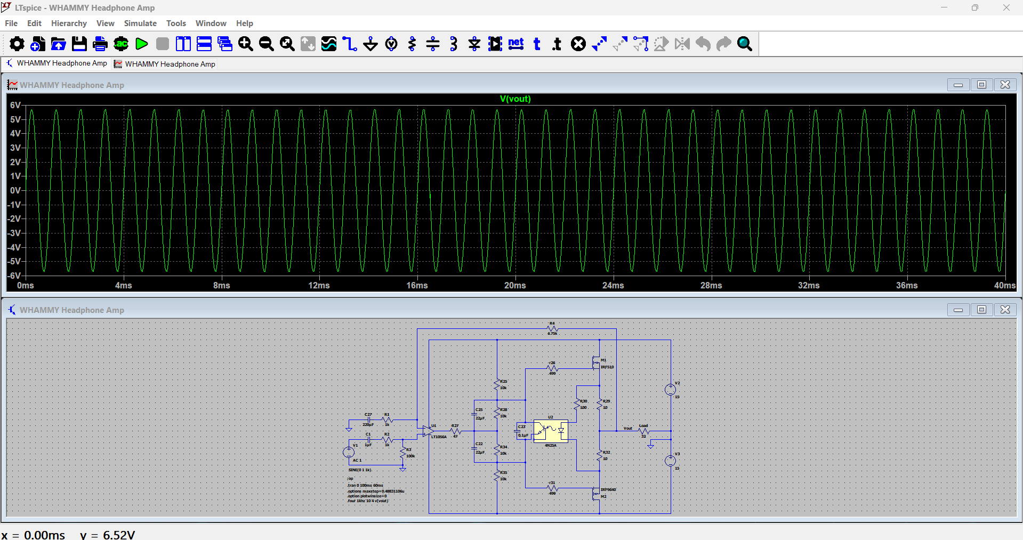Close the schematic sub-window
1023x540 pixels.
point(1005,310)
